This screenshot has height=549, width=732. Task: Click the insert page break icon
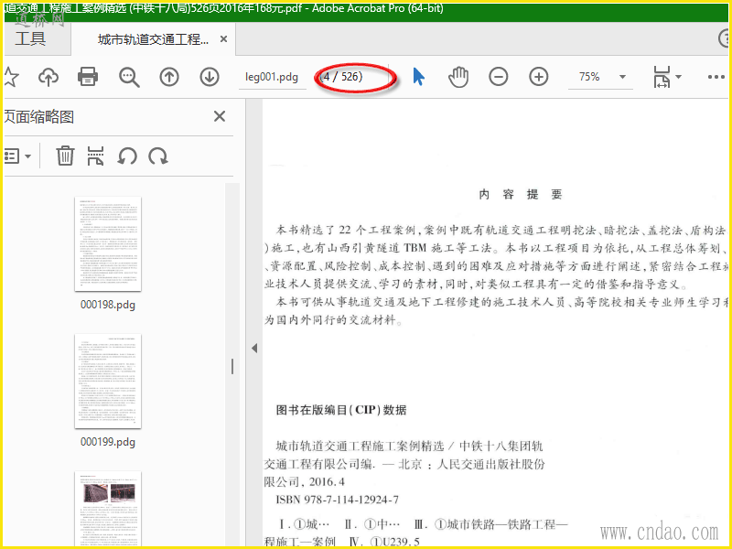[x=95, y=156]
